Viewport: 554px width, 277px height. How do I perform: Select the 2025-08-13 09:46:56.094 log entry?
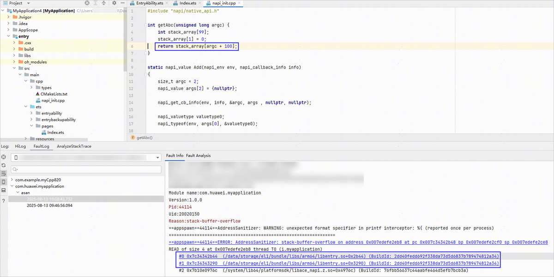pyautogui.click(x=49, y=205)
